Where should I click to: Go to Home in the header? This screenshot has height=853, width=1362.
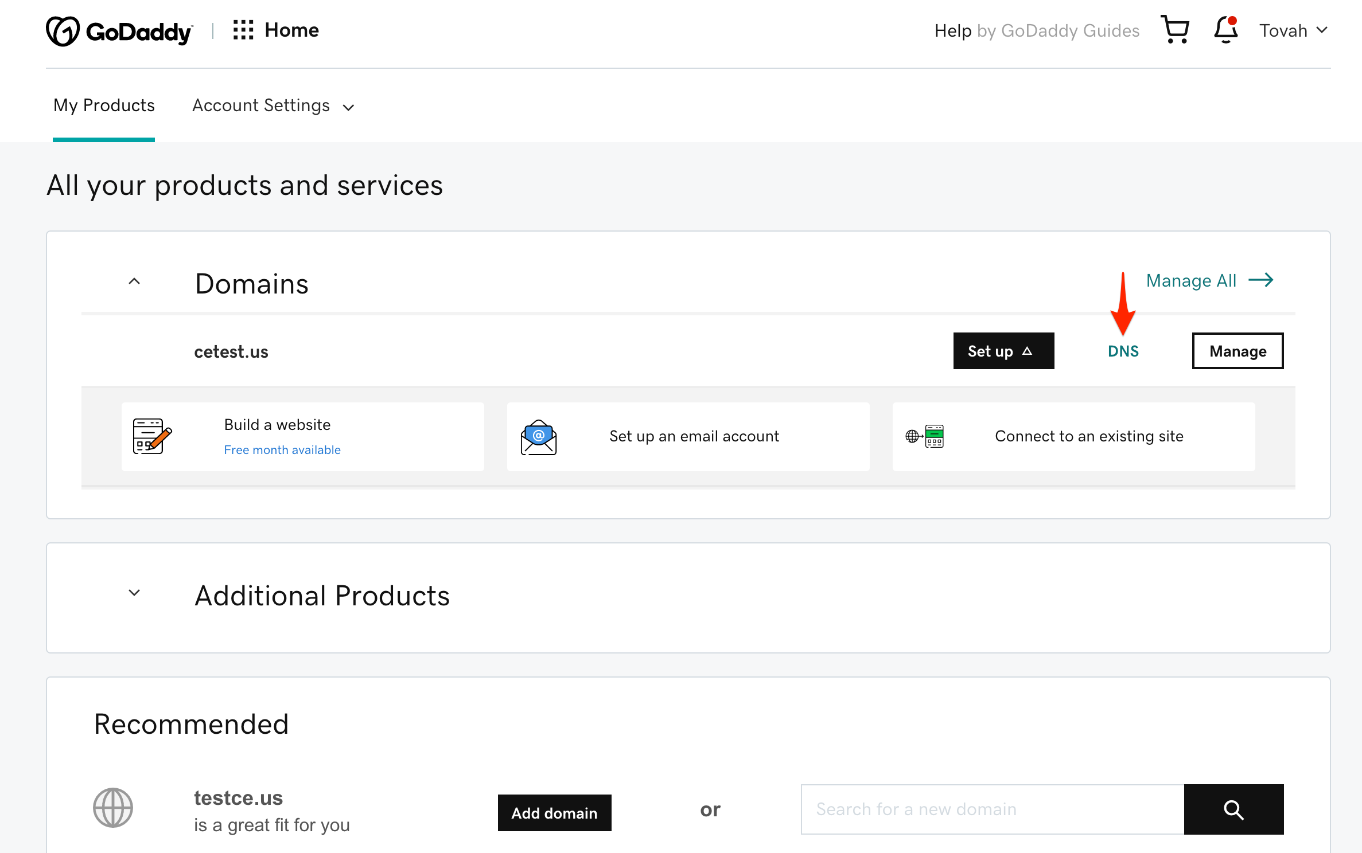pos(291,30)
